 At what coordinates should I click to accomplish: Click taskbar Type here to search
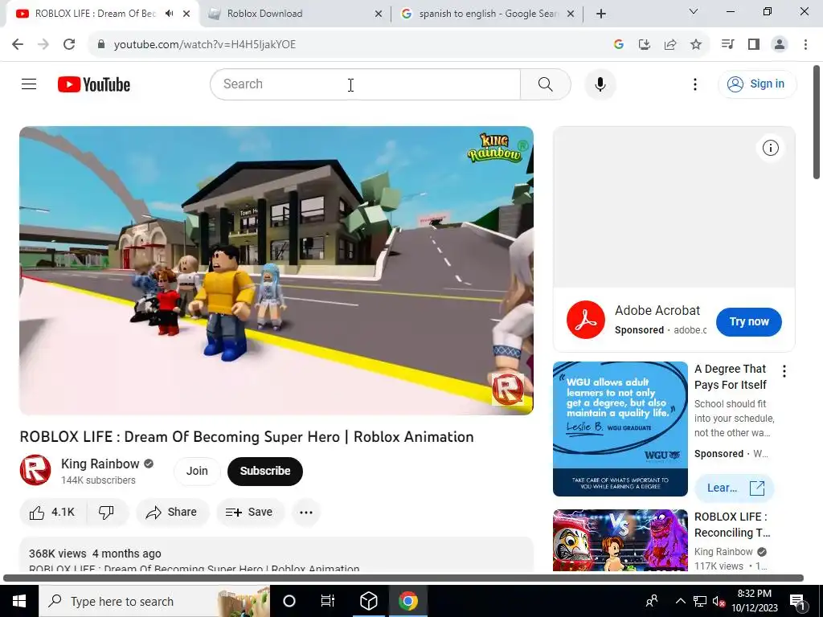pos(154,601)
